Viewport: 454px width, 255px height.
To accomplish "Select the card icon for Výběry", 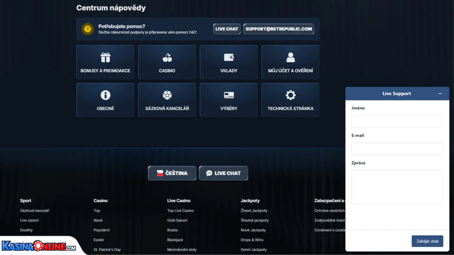I will click(229, 95).
